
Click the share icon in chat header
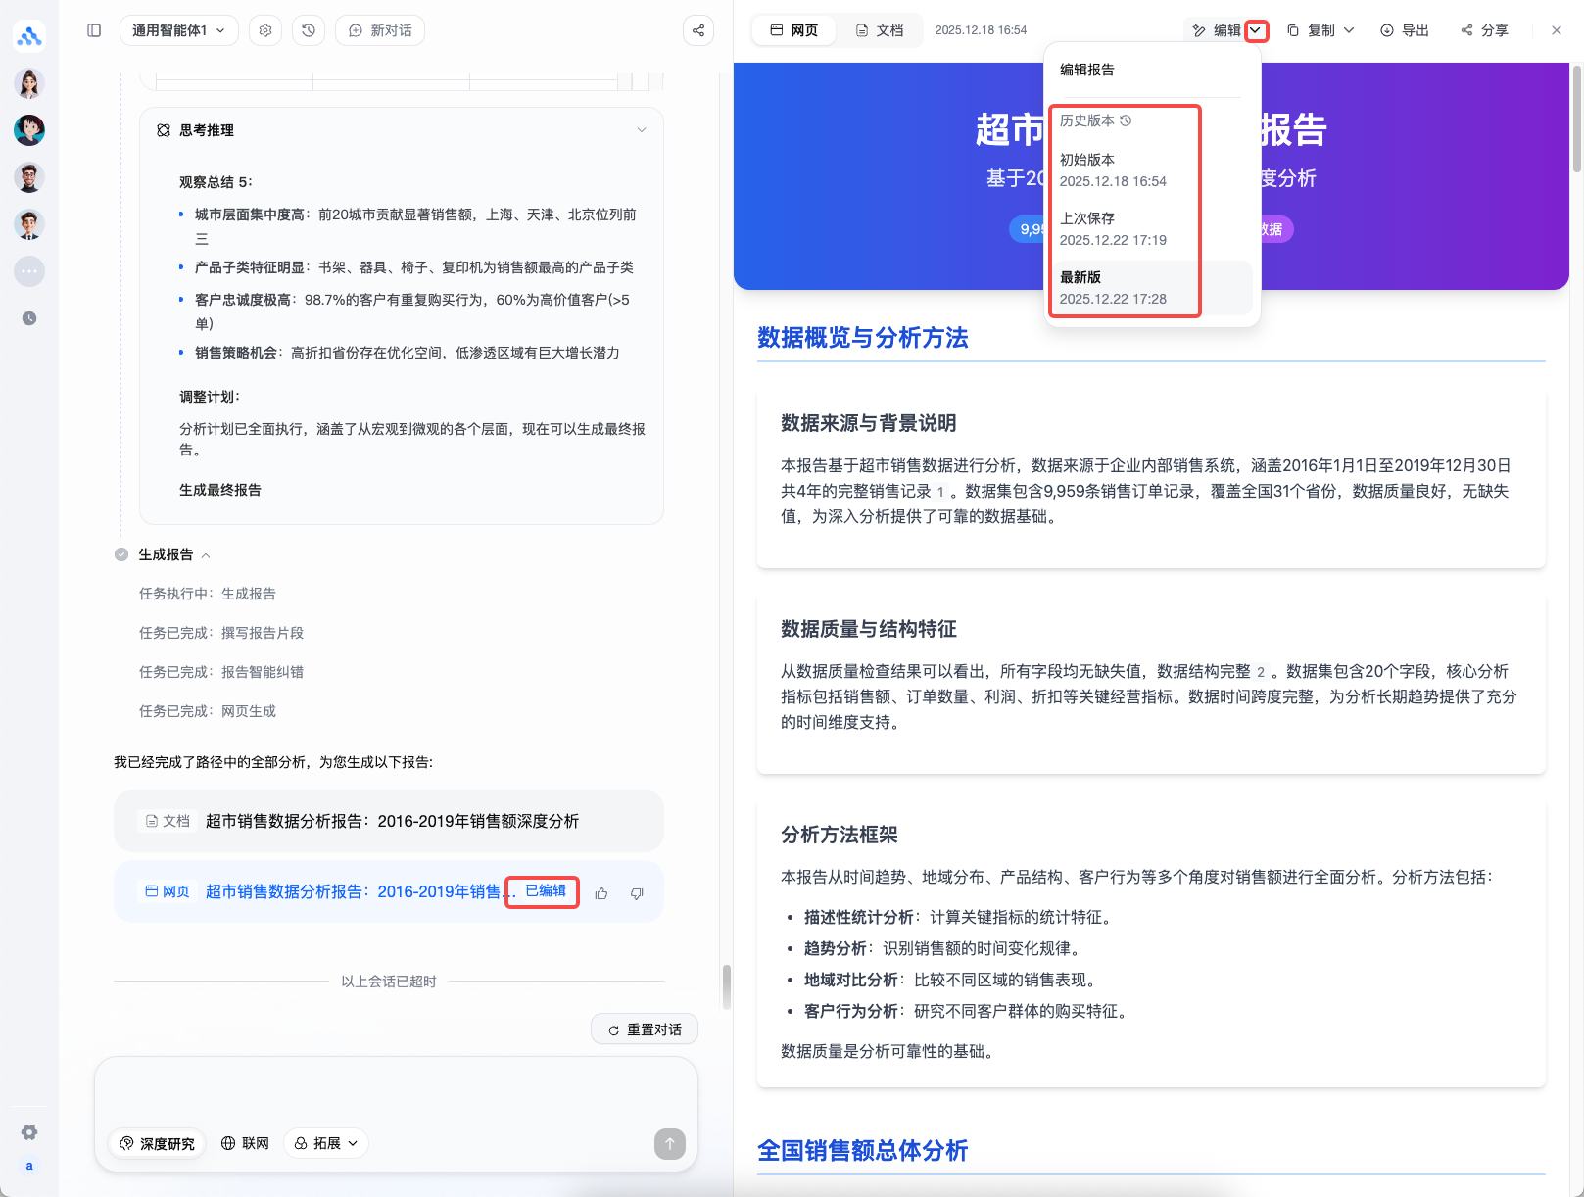(698, 30)
